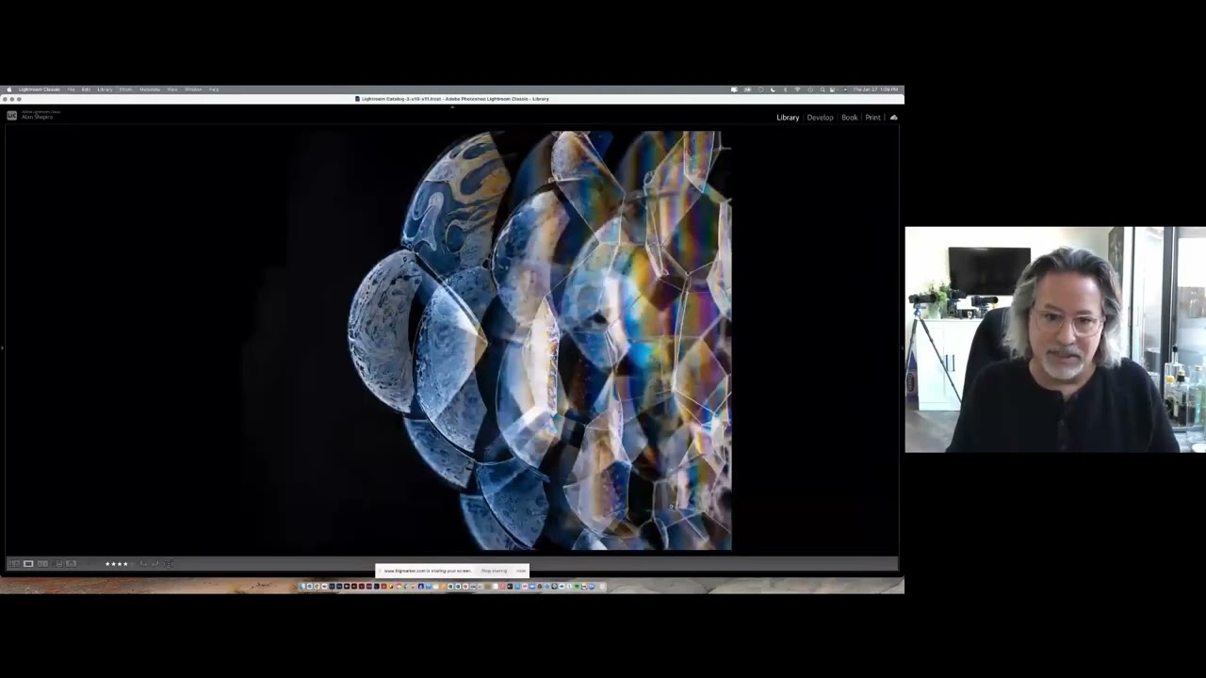The height and width of the screenshot is (678, 1206).
Task: Select Loupe view icon in toolbar
Action: (x=28, y=564)
